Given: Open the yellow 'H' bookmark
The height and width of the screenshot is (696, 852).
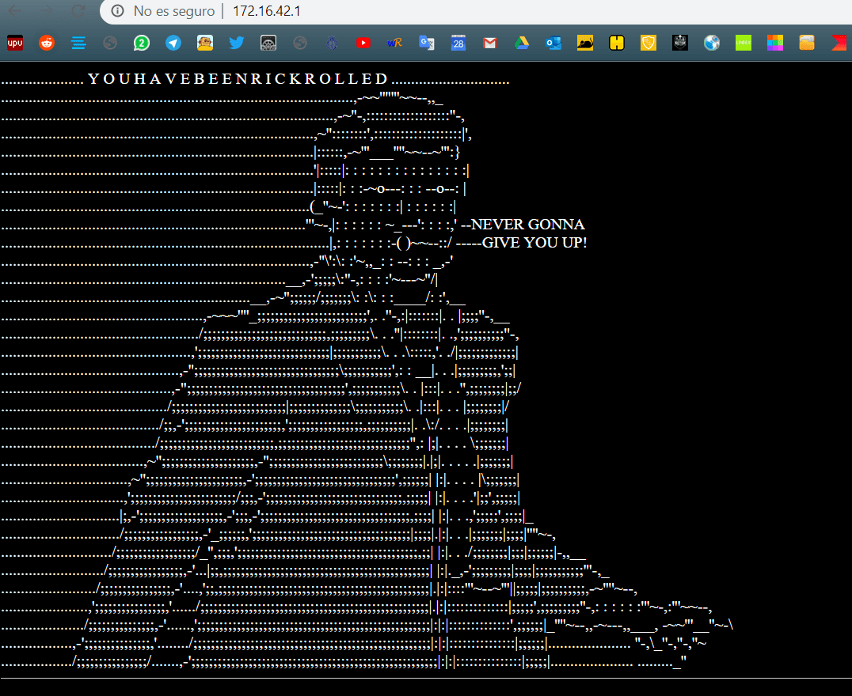Looking at the screenshot, I should pos(617,43).
